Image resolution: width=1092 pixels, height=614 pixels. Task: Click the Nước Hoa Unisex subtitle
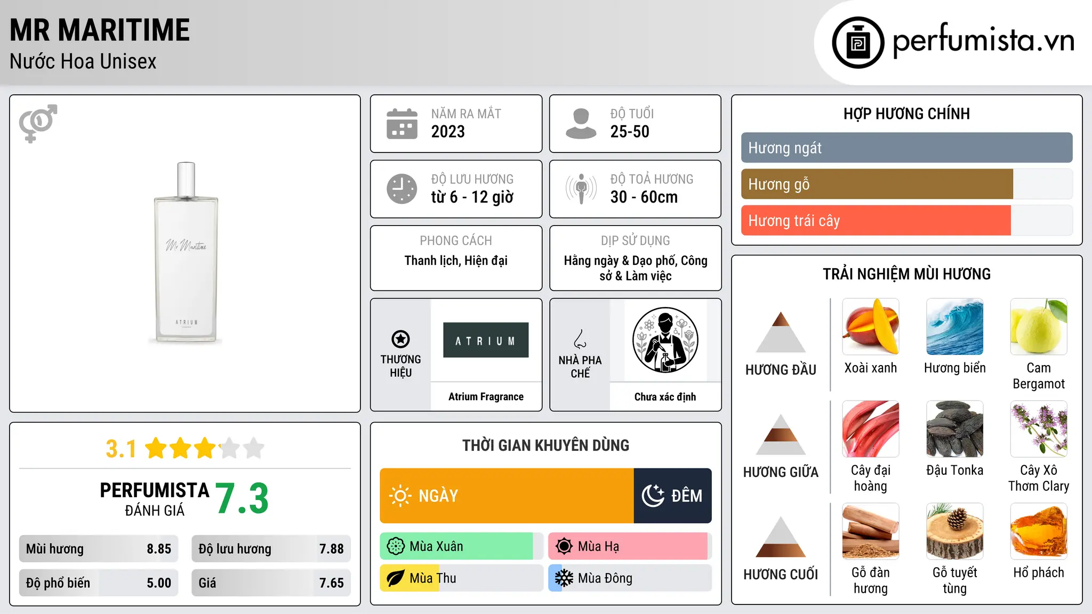click(x=83, y=62)
